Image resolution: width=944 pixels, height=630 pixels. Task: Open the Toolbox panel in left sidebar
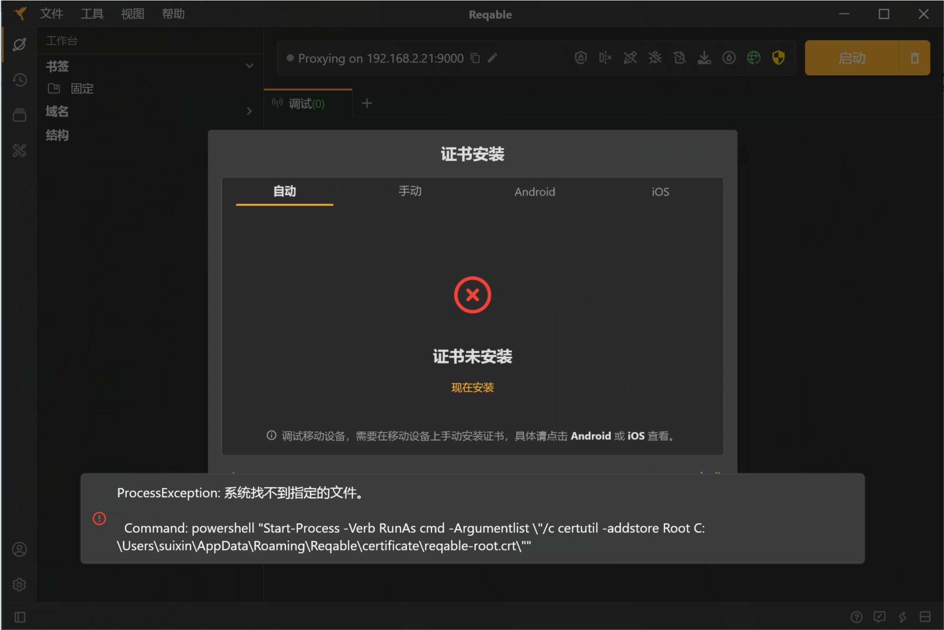pyautogui.click(x=20, y=150)
